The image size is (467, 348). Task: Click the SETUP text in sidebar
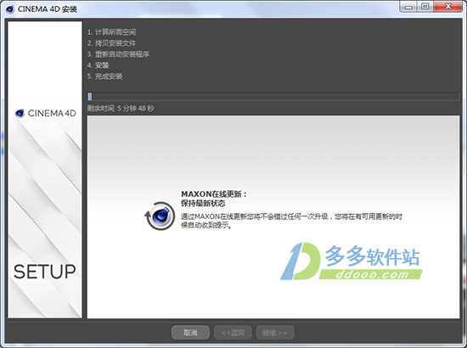click(x=45, y=272)
